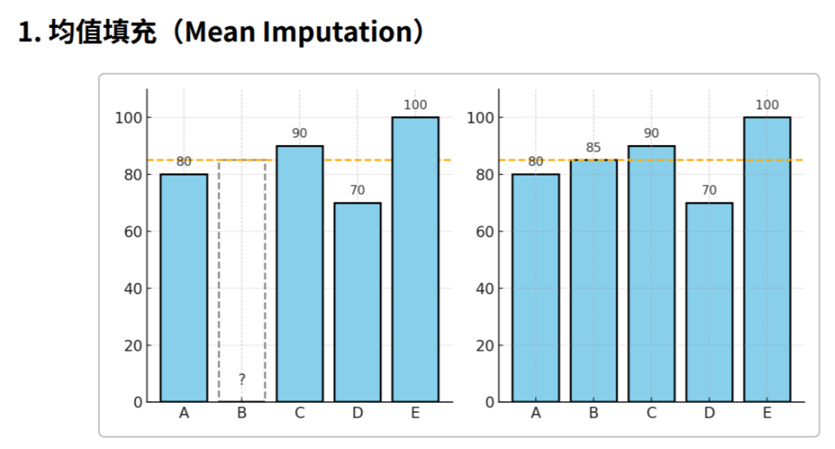Image resolution: width=835 pixels, height=449 pixels.
Task: Select bar A in left chart
Action: tap(184, 288)
